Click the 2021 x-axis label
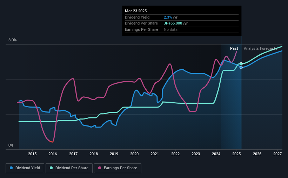288x178 pixels. click(155, 154)
